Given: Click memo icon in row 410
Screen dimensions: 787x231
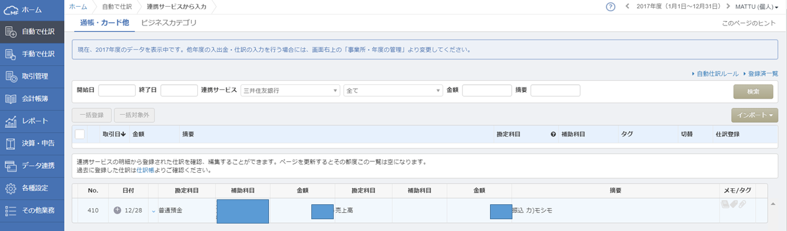Looking at the screenshot, I should point(725,204).
